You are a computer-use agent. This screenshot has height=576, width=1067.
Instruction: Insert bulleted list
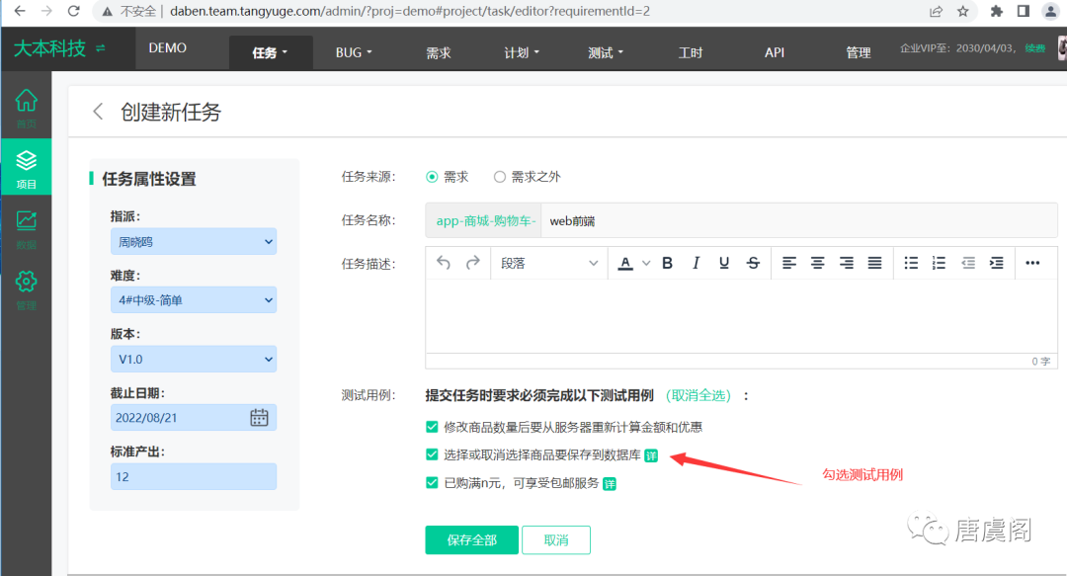click(x=911, y=263)
